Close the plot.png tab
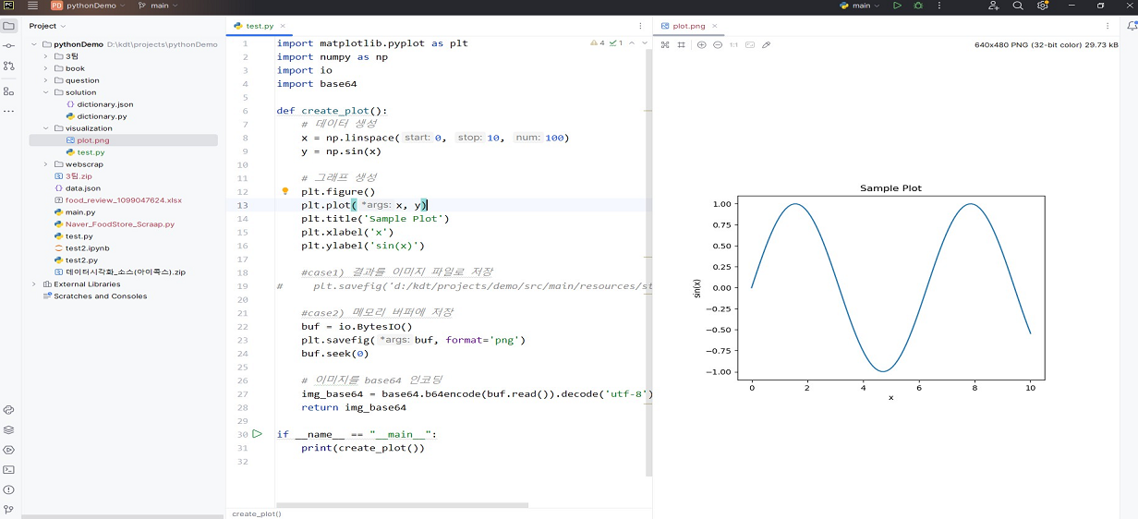The image size is (1138, 519). pyautogui.click(x=714, y=26)
